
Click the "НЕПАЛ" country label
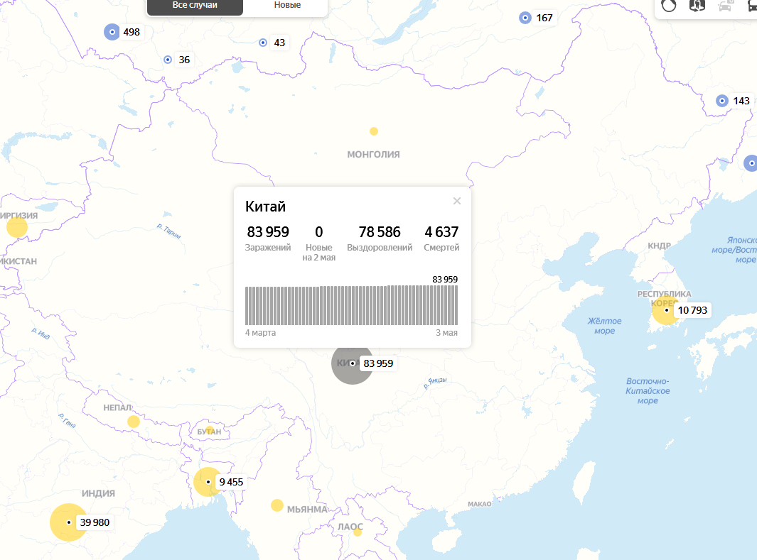118,407
